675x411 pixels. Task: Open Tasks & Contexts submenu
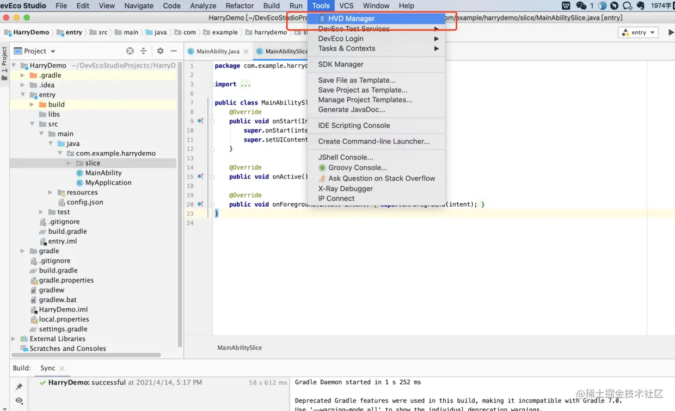377,48
